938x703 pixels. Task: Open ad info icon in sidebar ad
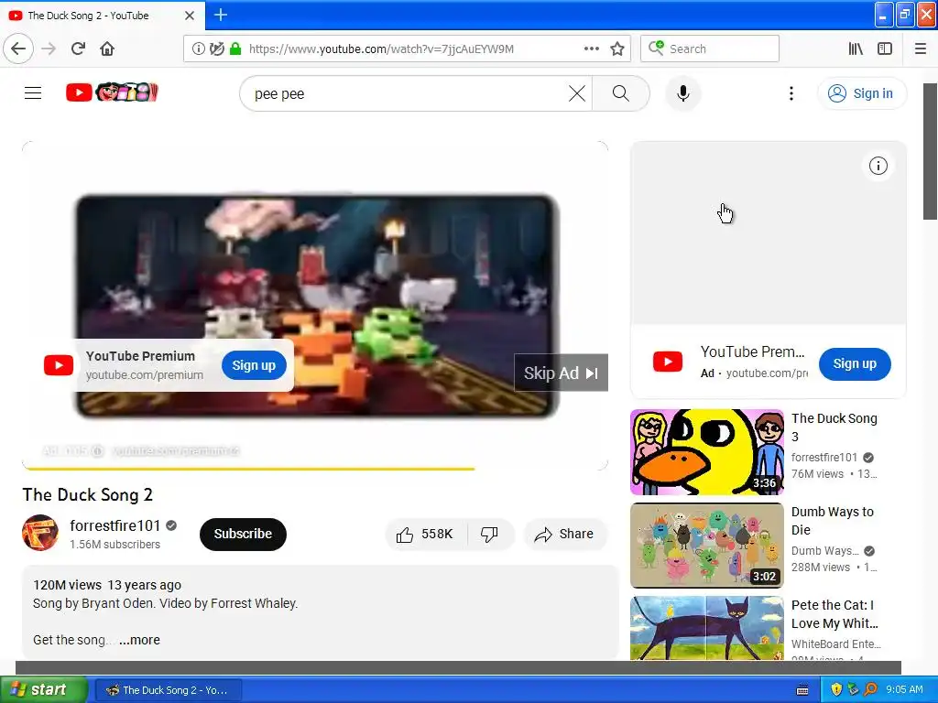pos(878,166)
